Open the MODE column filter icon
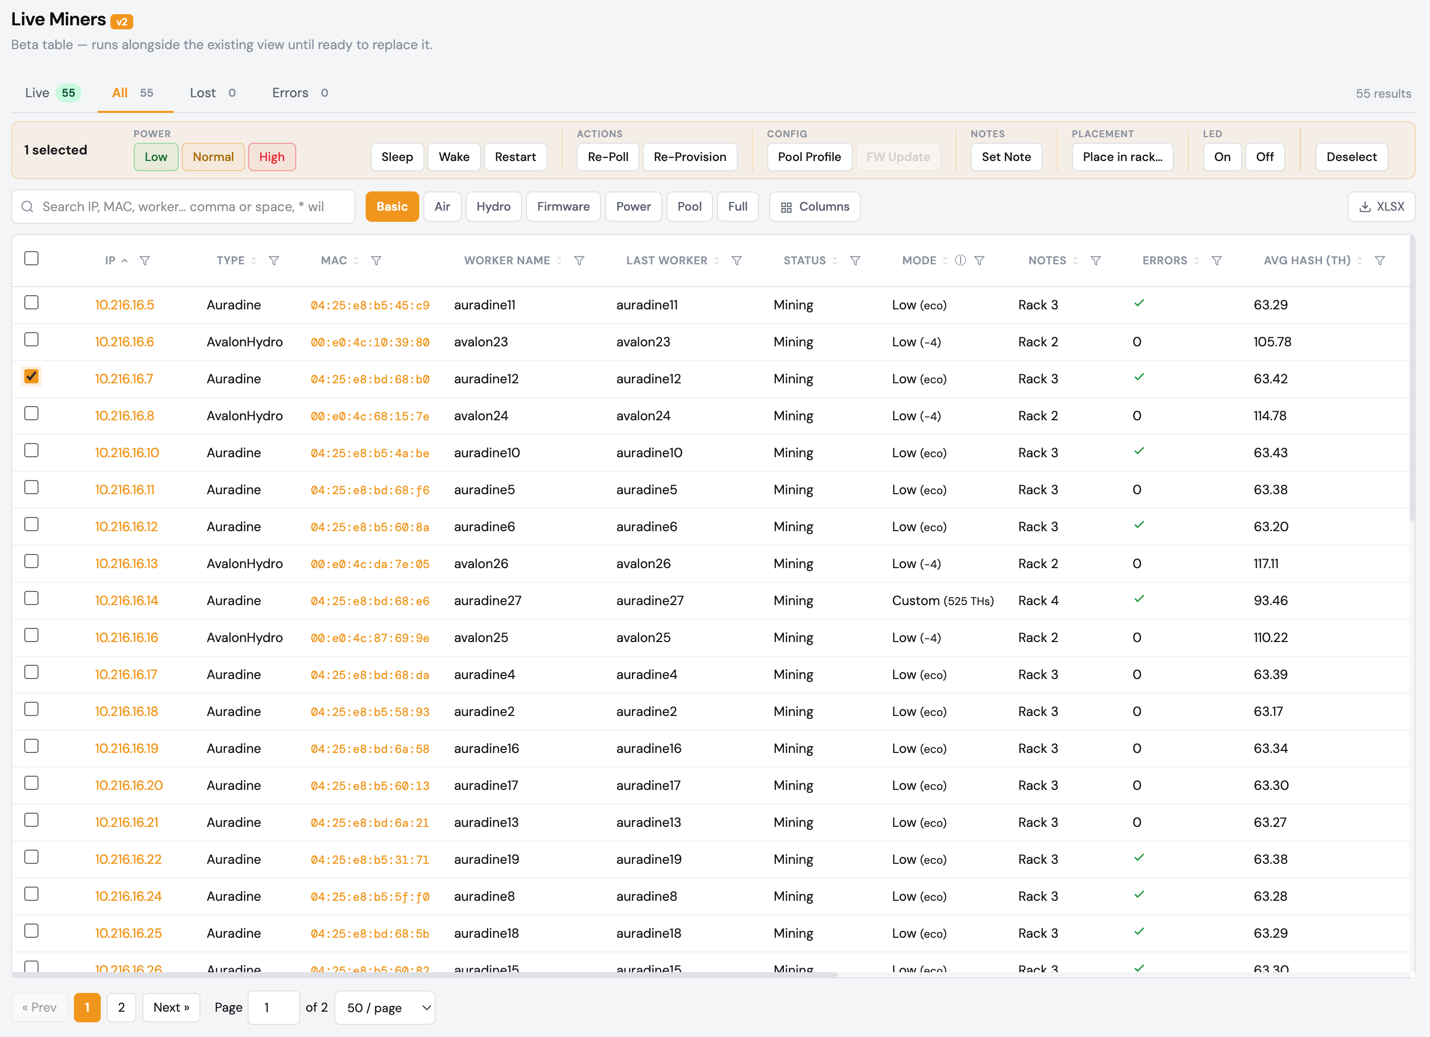The width and height of the screenshot is (1430, 1037). pyautogui.click(x=979, y=260)
